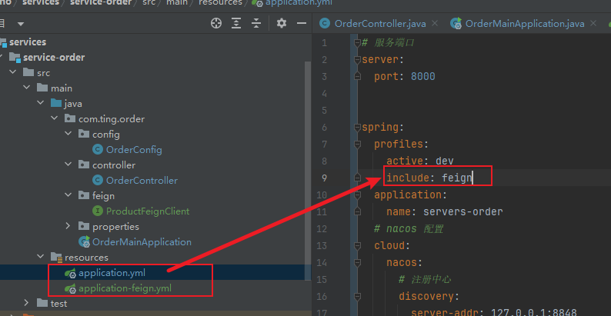Hide the project tool window with minus icon

point(301,23)
